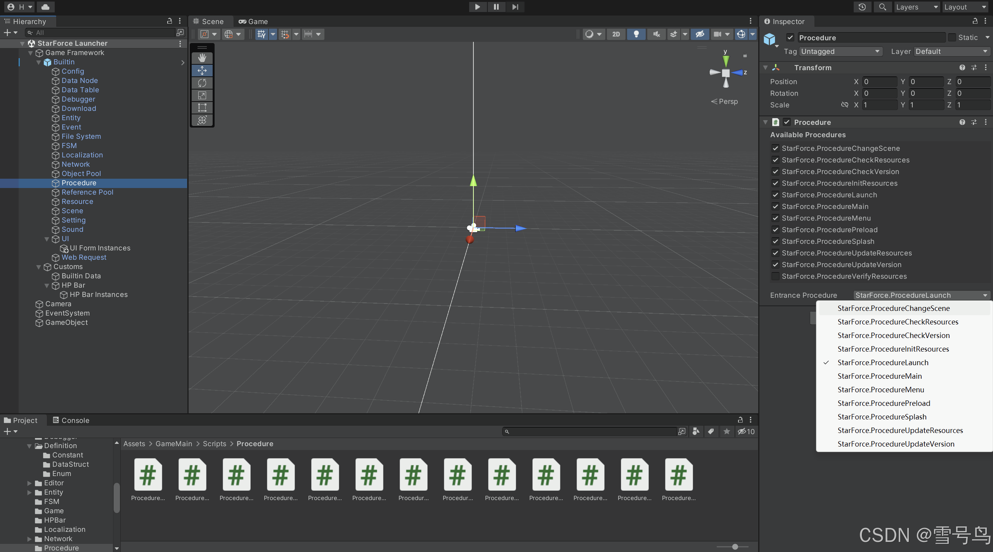
Task: Switch Scene view to 2D mode
Action: tap(615, 34)
